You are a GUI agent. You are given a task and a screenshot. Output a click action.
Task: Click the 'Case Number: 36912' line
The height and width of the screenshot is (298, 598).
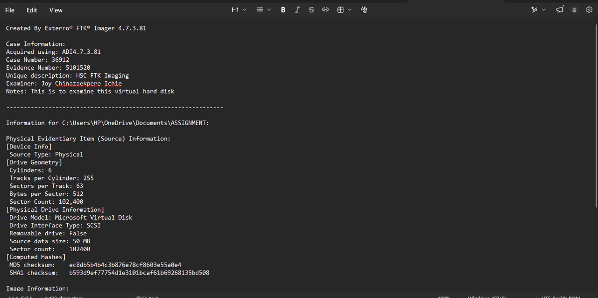[x=37, y=60]
